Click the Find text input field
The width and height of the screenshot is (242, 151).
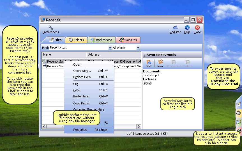pos(79,47)
